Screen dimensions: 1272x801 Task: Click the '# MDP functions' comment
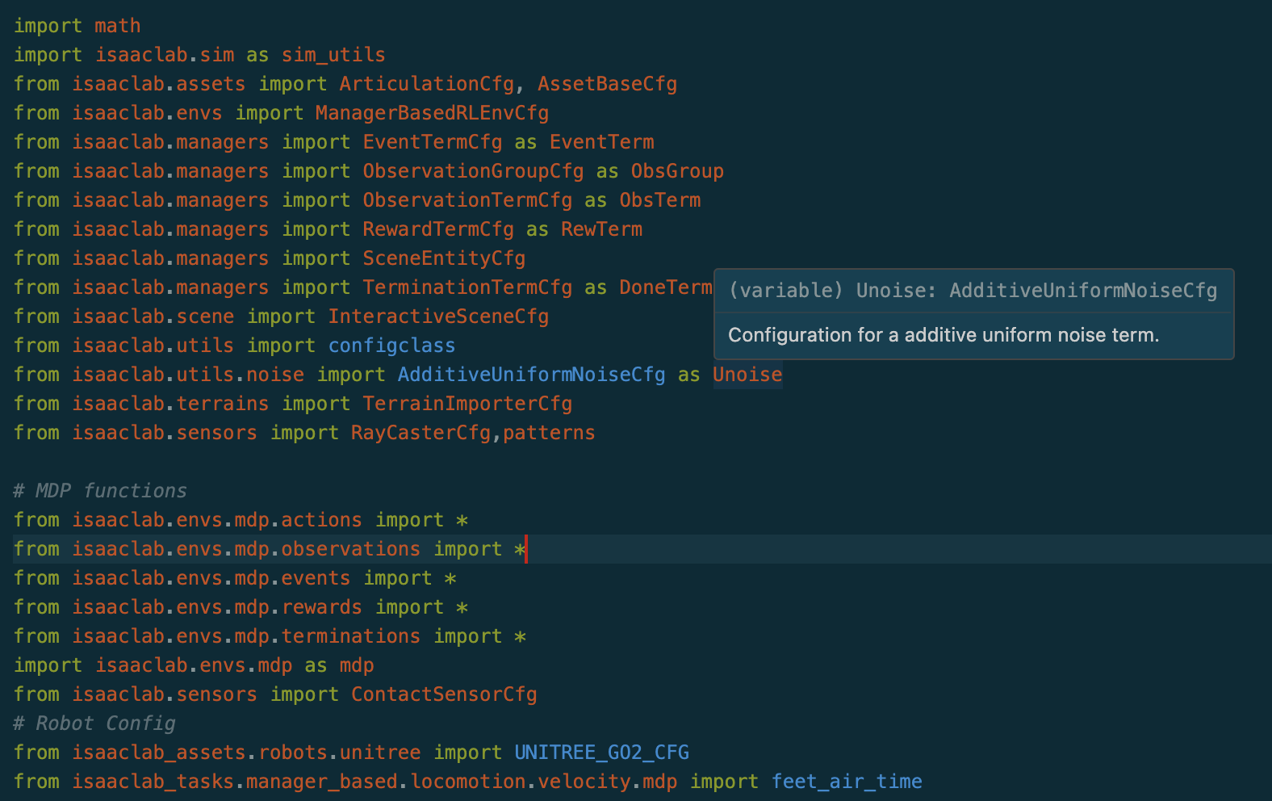[x=100, y=491]
